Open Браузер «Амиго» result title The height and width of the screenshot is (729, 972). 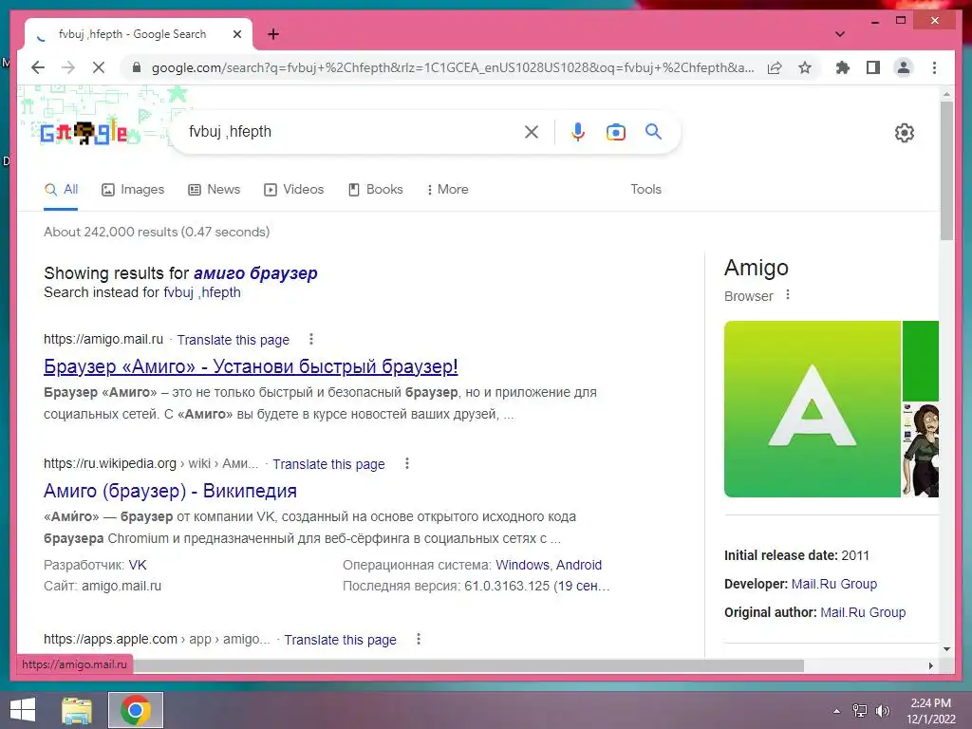[251, 366]
